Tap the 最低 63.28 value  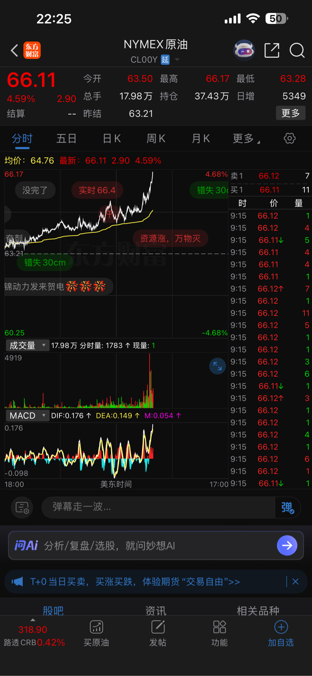293,79
